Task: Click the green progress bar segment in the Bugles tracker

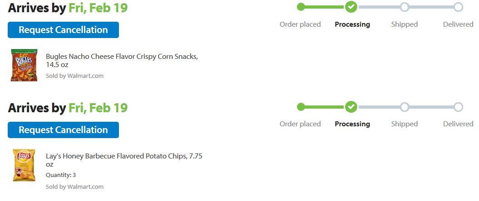Action: (324, 7)
